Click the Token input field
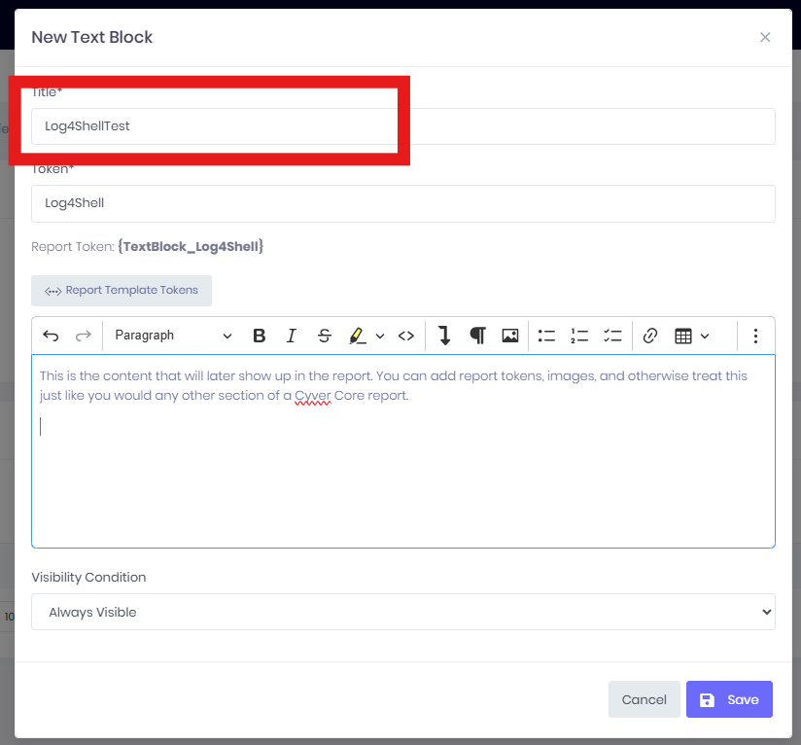The image size is (801, 745). click(x=403, y=203)
